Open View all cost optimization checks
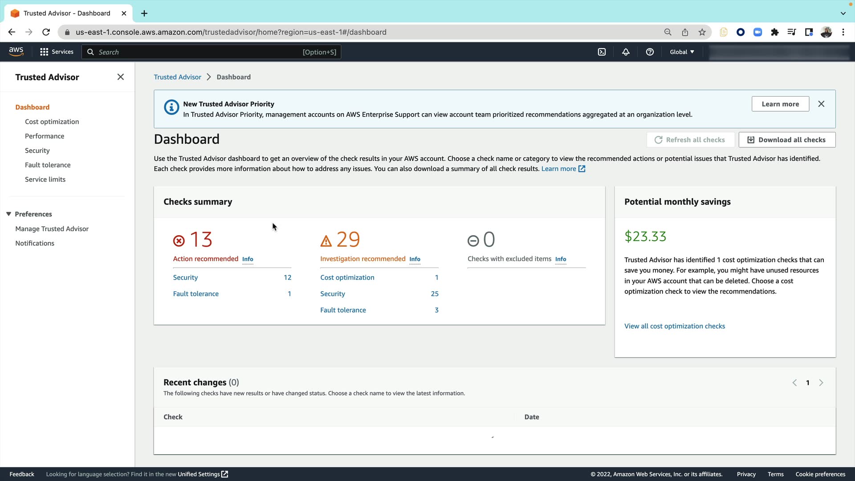The width and height of the screenshot is (855, 481). pyautogui.click(x=674, y=326)
